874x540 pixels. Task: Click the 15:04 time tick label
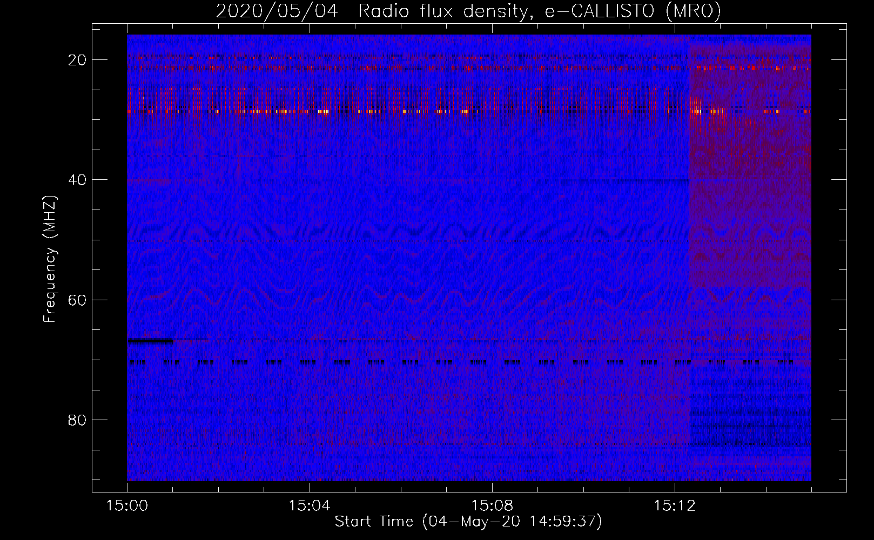pyautogui.click(x=310, y=506)
